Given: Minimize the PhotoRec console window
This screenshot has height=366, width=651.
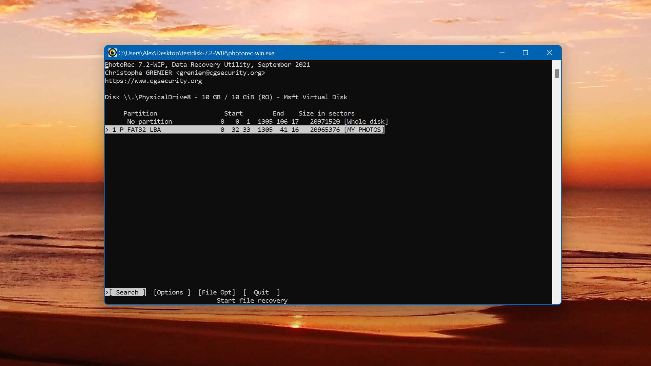Looking at the screenshot, I should [x=502, y=53].
